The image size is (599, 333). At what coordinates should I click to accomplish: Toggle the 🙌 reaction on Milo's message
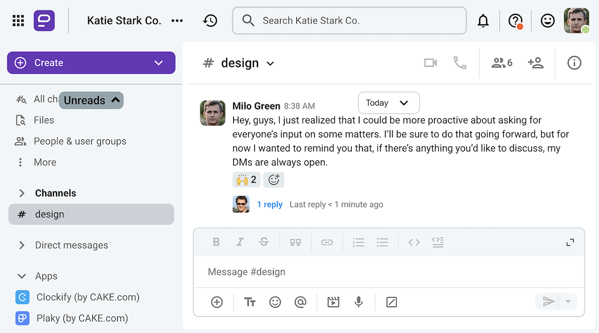point(246,180)
